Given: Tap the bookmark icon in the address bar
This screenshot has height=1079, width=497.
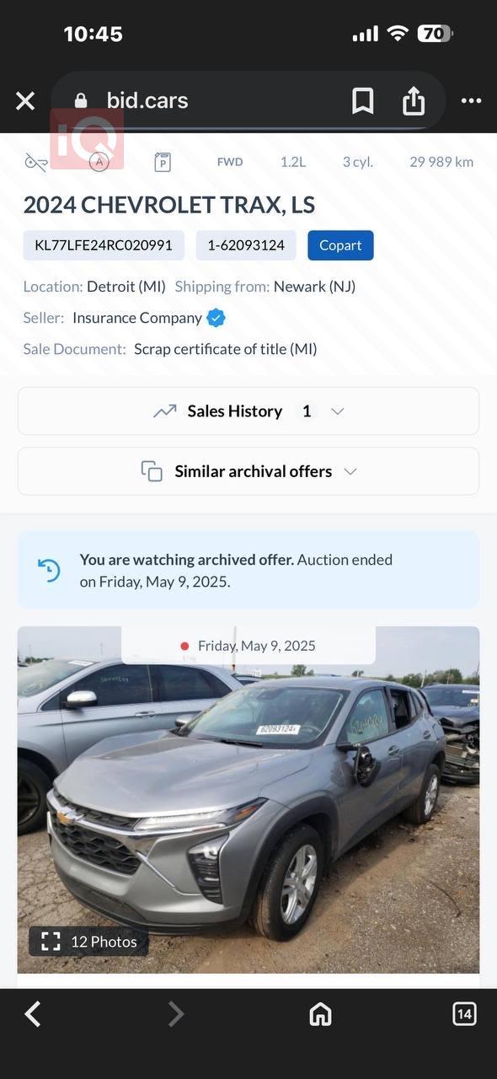Looking at the screenshot, I should pos(362,100).
